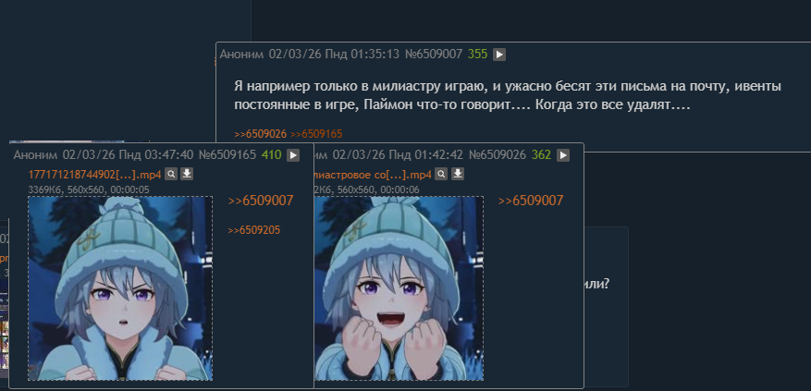The width and height of the screenshot is (811, 391).
Task: Click the green 355 counter
Action: pyautogui.click(x=477, y=55)
